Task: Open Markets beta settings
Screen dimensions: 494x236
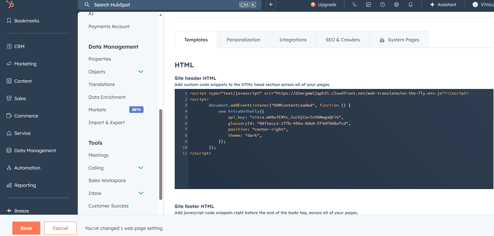Action: pos(97,110)
